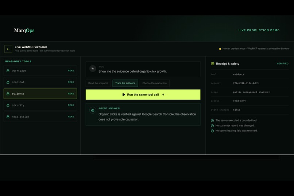
Task: Click the READ badge on security row
Action: pos(71,105)
